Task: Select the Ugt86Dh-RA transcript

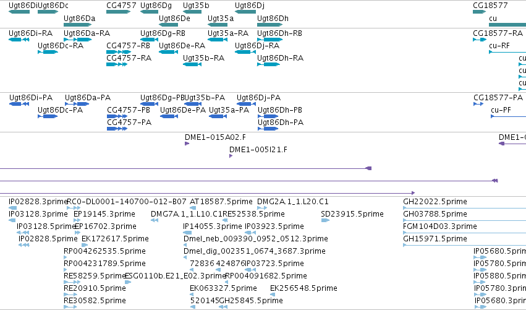Action: coord(268,64)
